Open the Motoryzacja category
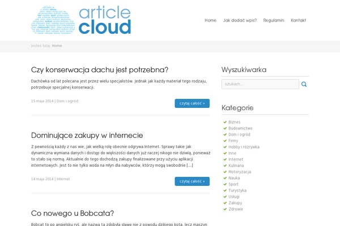 [240, 172]
